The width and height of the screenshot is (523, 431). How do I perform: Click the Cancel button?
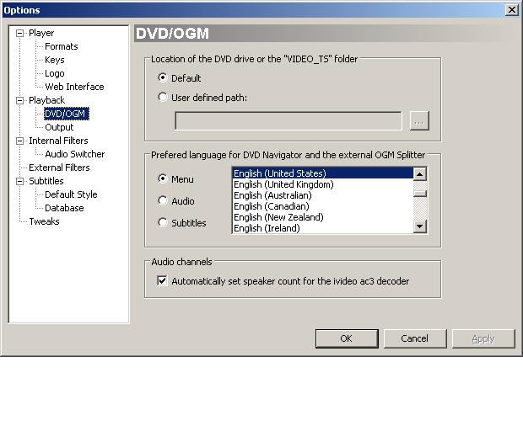(x=415, y=338)
